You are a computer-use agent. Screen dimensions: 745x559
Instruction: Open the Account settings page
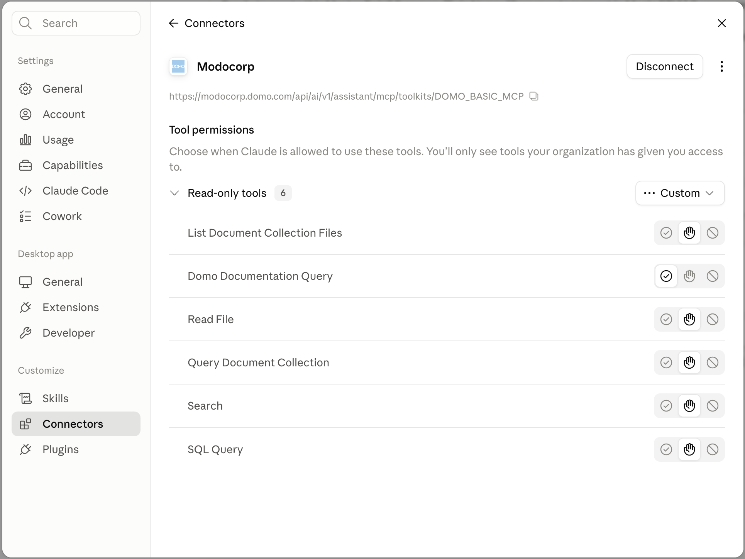click(x=76, y=114)
